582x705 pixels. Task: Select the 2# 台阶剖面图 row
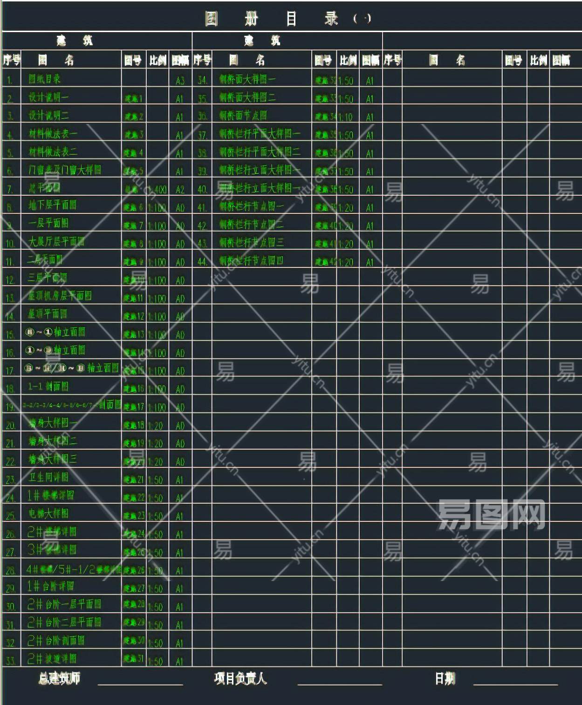coord(56,641)
